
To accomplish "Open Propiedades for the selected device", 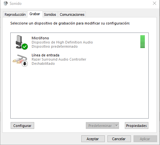I will [x=136, y=125].
